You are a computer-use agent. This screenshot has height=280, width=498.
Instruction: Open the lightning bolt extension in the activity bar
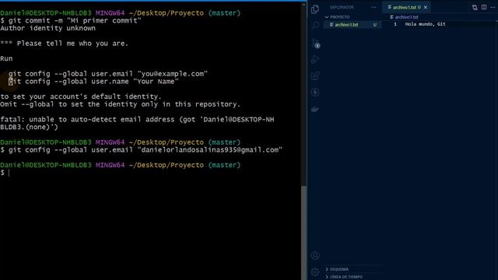(x=315, y=93)
